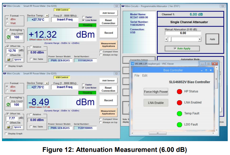Click attenuation slider right arrow
The width and height of the screenshot is (230, 155).
click(200, 39)
